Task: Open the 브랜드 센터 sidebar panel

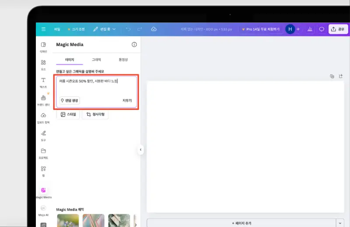Action: tap(43, 100)
